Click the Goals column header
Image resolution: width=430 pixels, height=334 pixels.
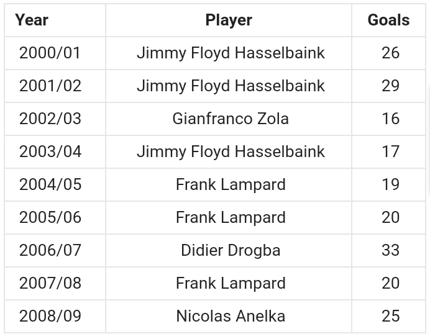coord(388,20)
